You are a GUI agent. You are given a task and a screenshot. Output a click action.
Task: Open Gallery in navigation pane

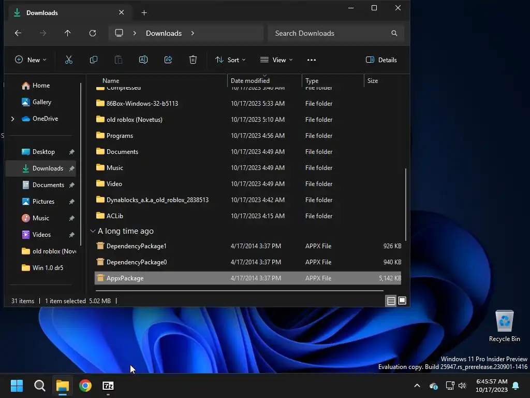[x=40, y=102]
